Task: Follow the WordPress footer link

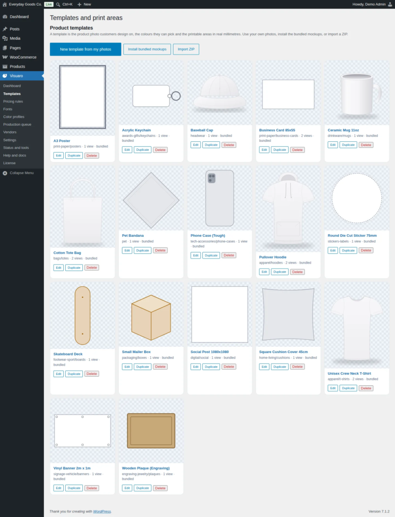Action: tap(102, 511)
